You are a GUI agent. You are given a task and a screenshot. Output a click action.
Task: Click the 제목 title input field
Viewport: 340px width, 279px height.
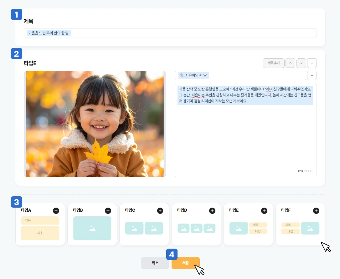(x=170, y=33)
